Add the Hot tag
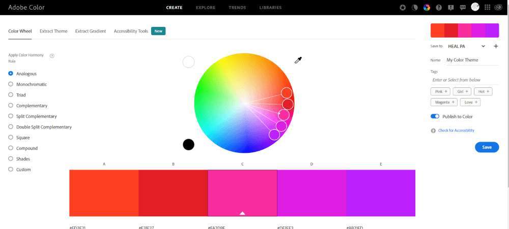 484,92
